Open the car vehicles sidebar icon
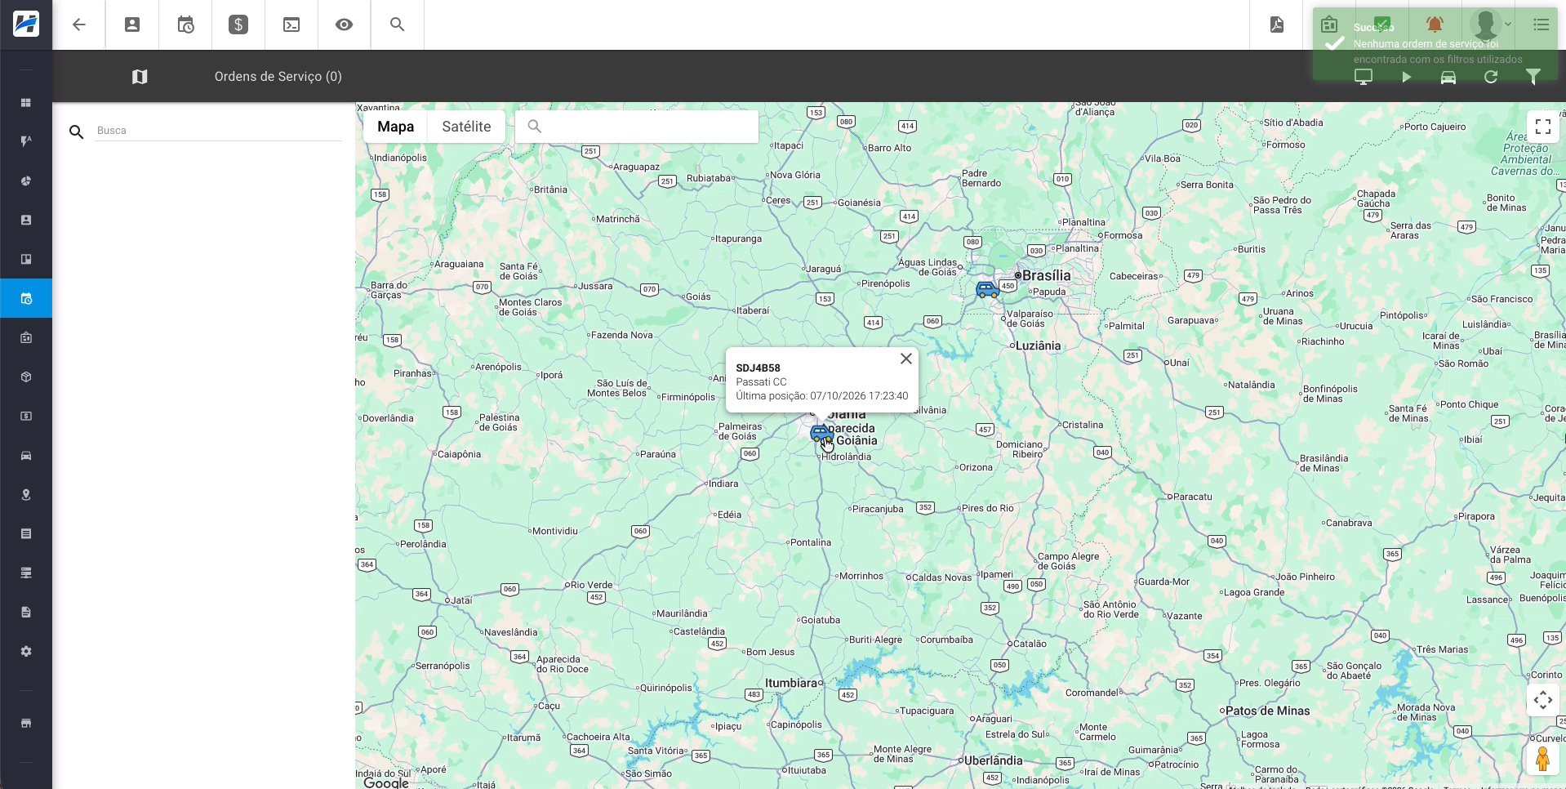1566x789 pixels. tap(26, 456)
